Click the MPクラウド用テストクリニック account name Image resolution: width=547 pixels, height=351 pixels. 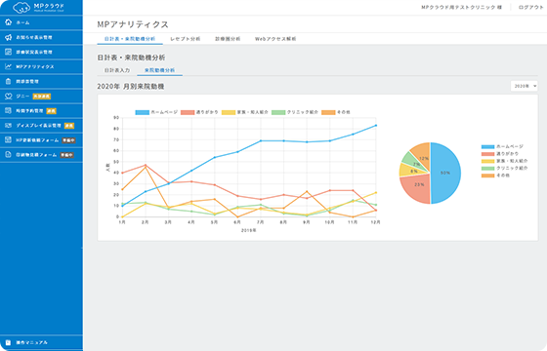[461, 8]
